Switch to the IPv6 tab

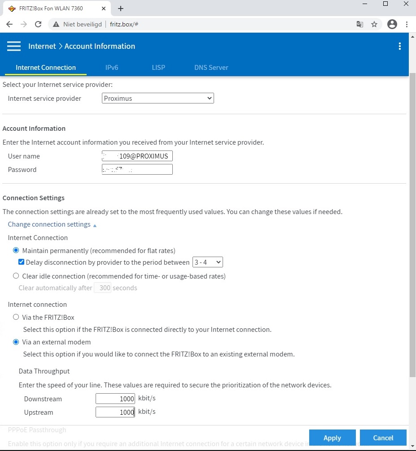click(x=112, y=68)
